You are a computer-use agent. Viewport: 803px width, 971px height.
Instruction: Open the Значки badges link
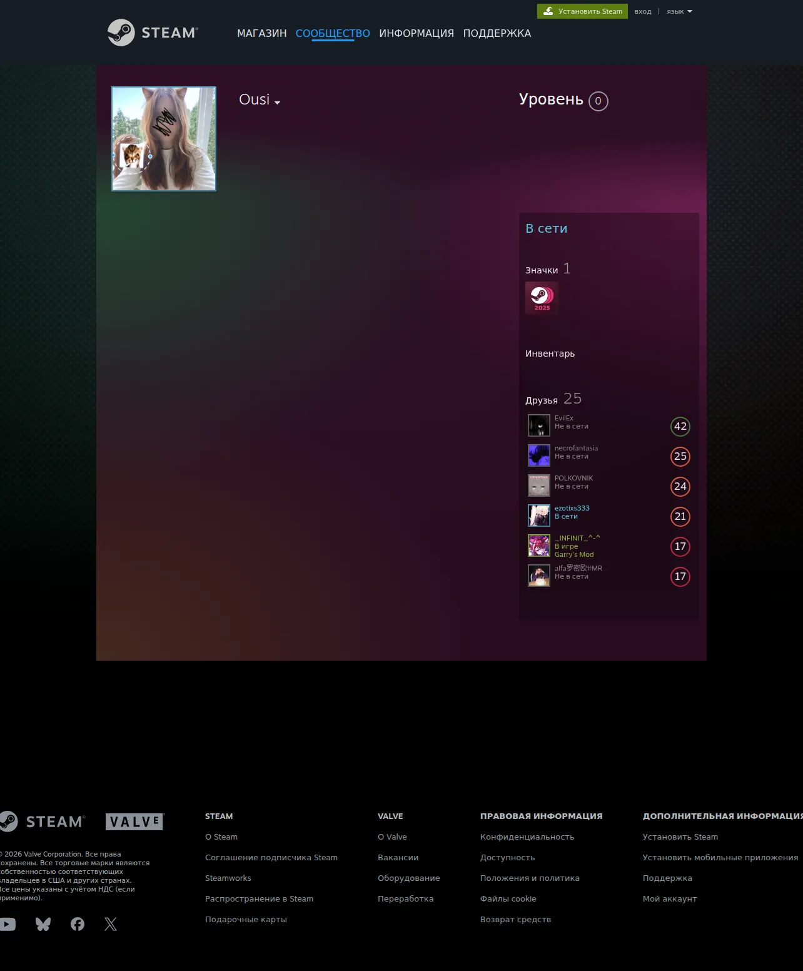tap(542, 270)
